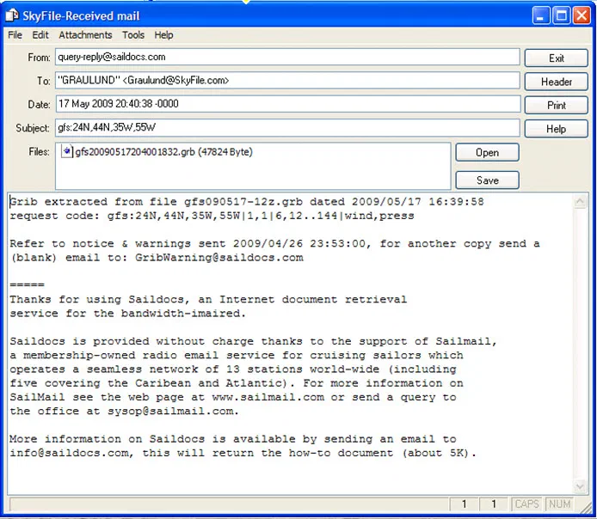Minimize the SkyFile window
Image resolution: width=597 pixels, height=519 pixels.
tap(540, 15)
